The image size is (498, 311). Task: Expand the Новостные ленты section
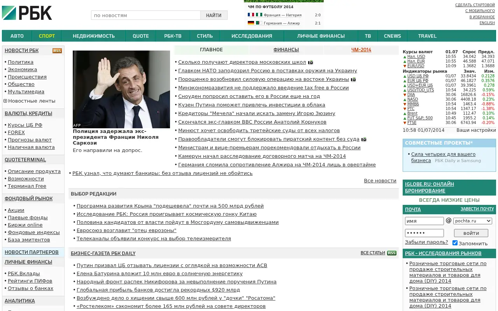[x=5, y=101]
